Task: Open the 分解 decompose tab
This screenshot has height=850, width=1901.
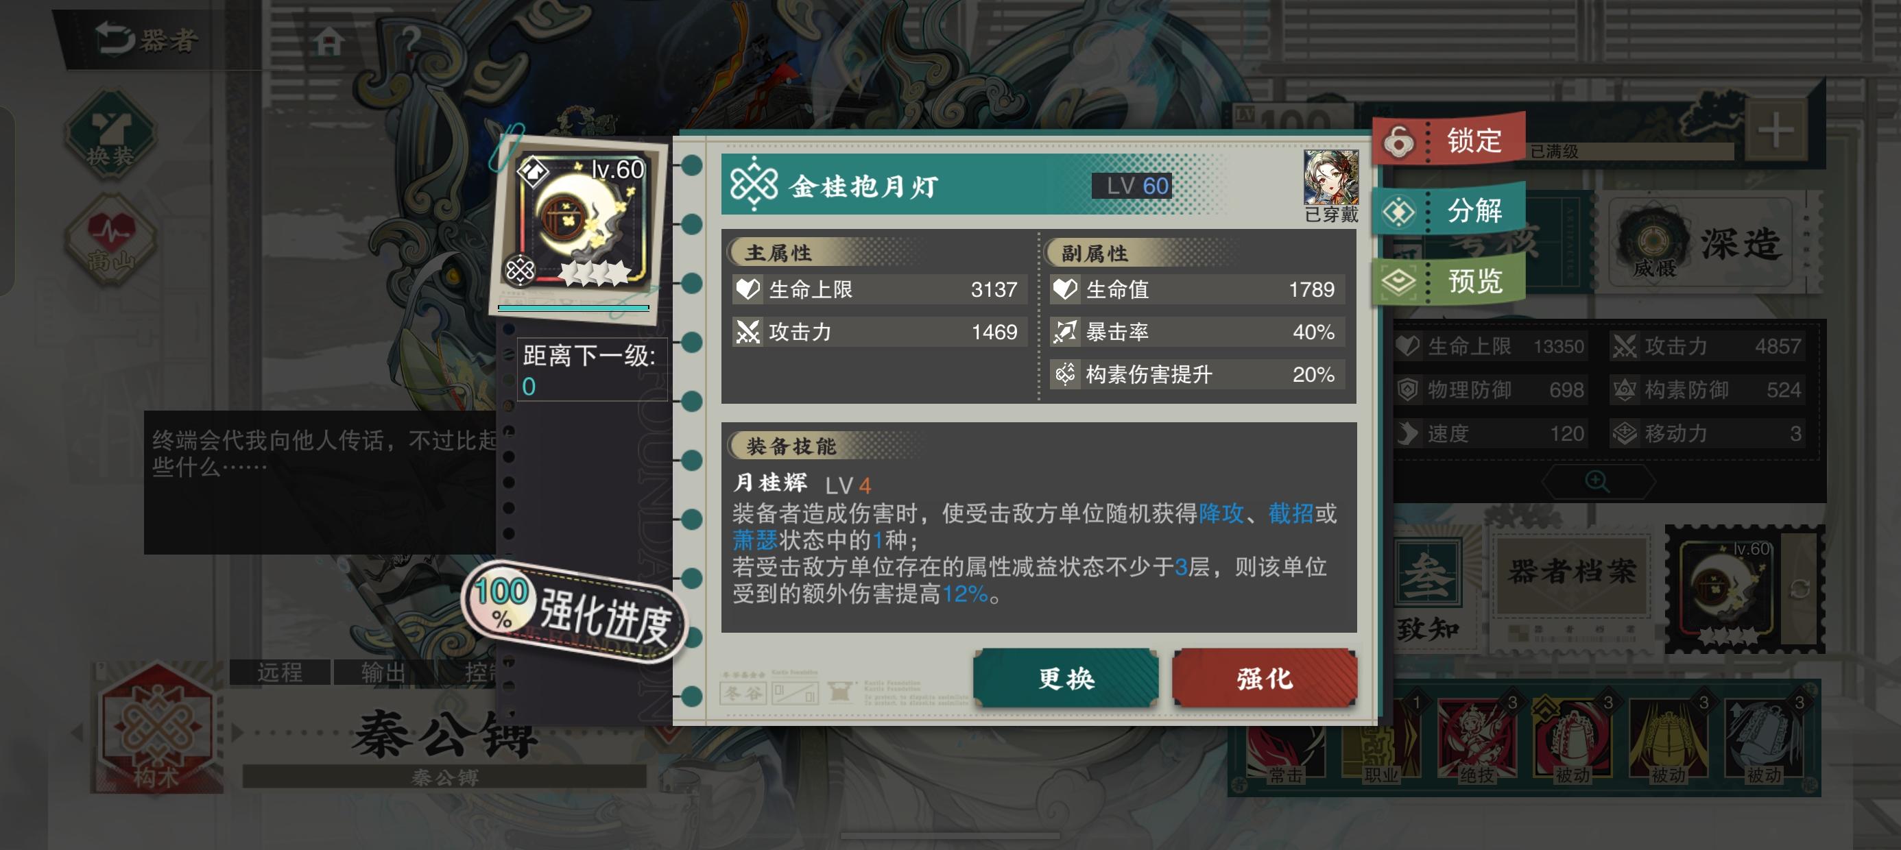Action: point(1449,210)
